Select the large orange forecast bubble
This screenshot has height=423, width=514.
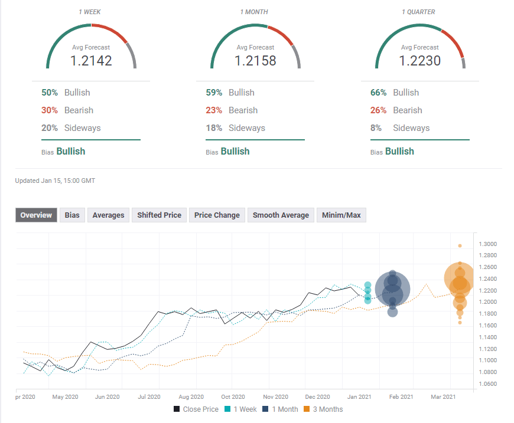[x=459, y=277]
